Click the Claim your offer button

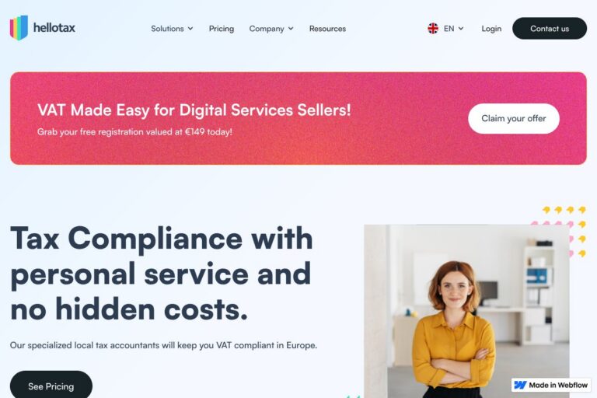[514, 118]
